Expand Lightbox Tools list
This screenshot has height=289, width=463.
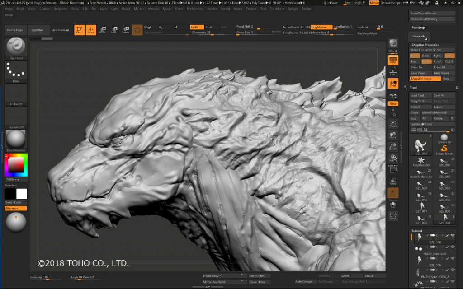pyautogui.click(x=421, y=124)
